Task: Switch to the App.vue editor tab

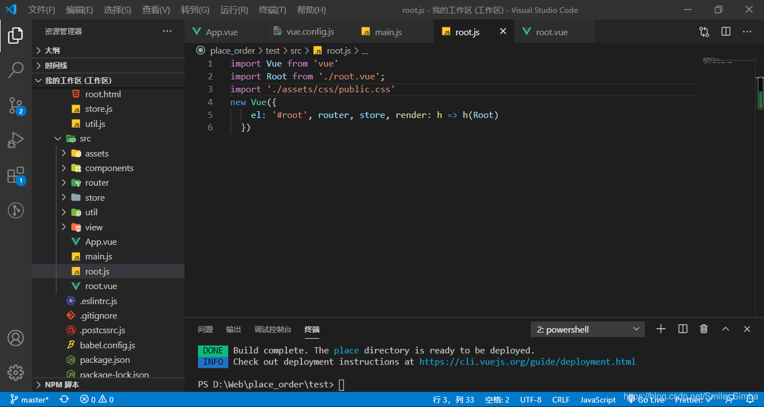Action: (224, 32)
